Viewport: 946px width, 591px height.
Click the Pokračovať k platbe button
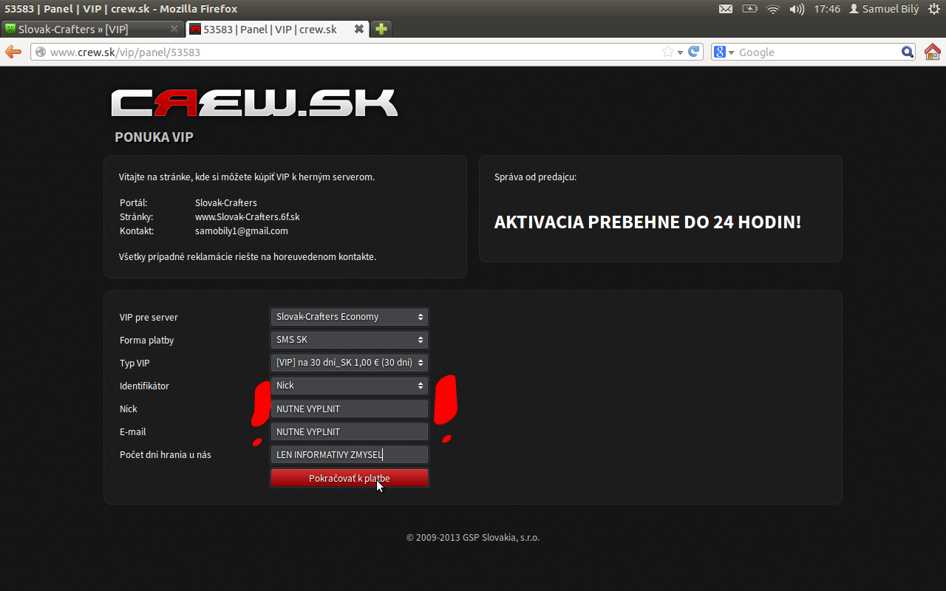[x=350, y=478]
